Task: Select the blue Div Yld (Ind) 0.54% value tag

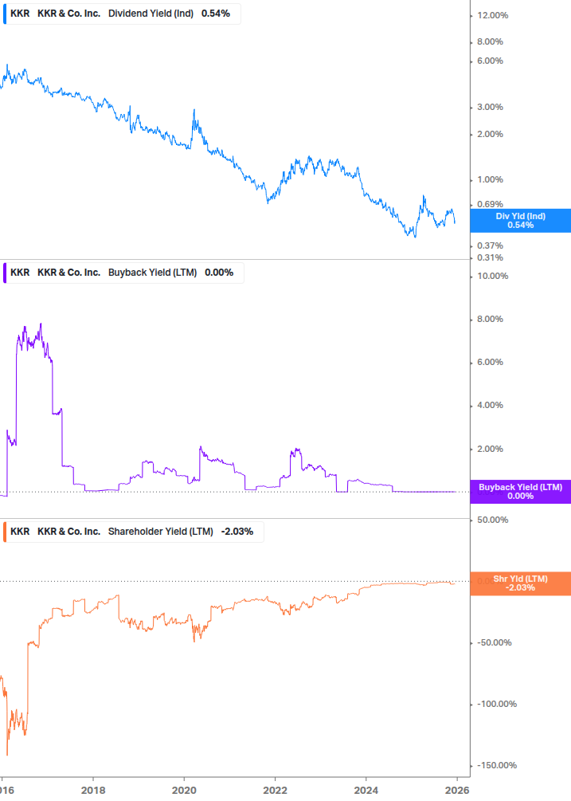Action: coord(521,221)
